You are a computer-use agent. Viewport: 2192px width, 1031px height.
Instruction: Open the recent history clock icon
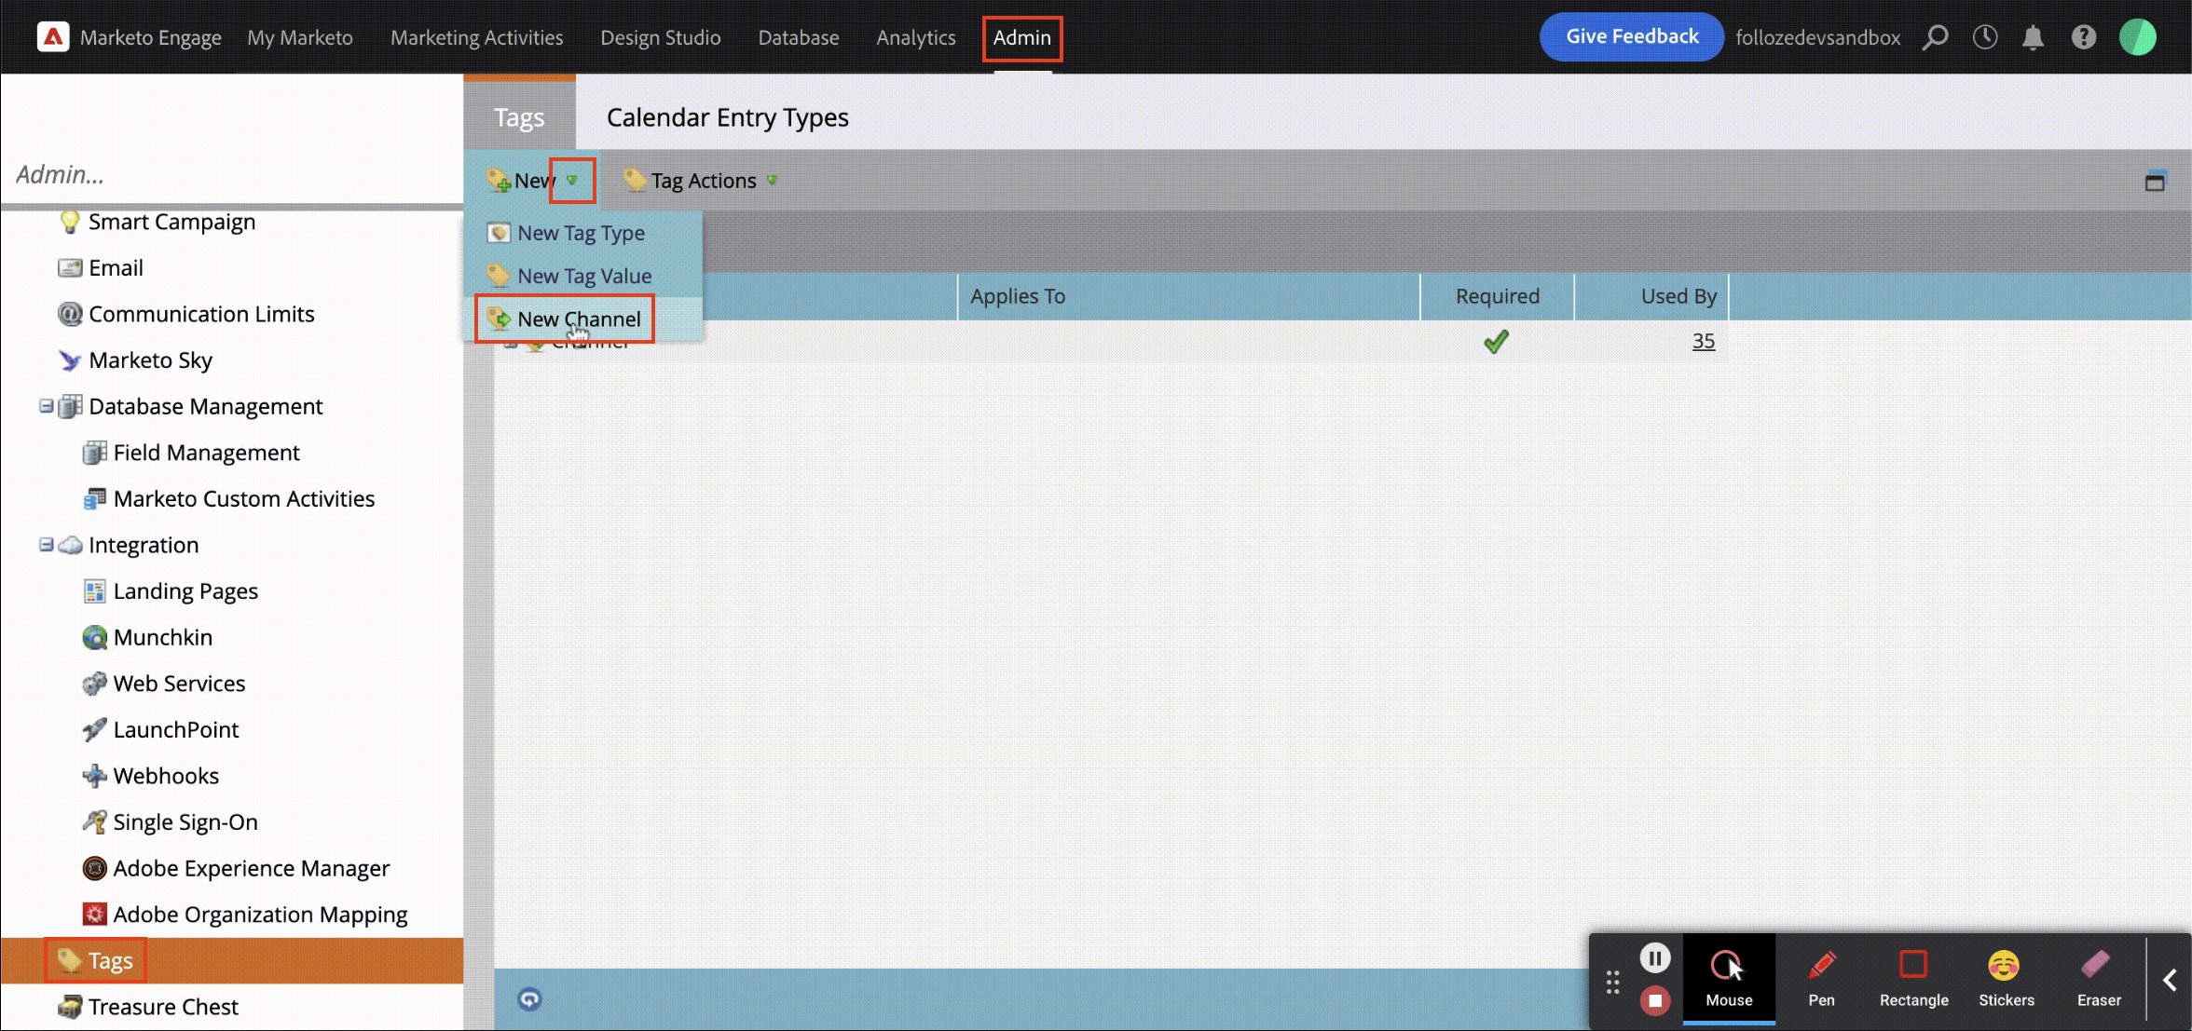point(1985,37)
